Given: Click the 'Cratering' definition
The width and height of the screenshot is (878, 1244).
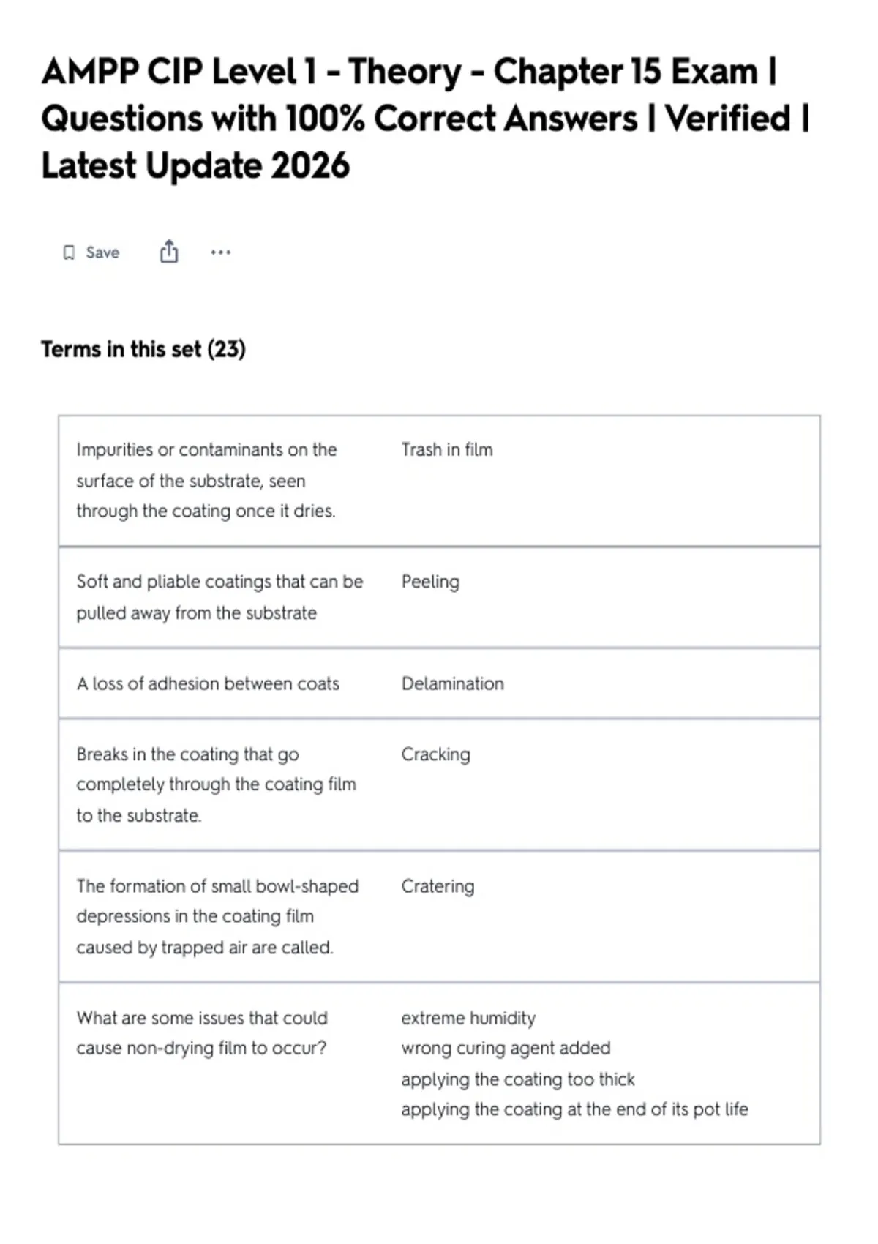Looking at the screenshot, I should coord(438,886).
